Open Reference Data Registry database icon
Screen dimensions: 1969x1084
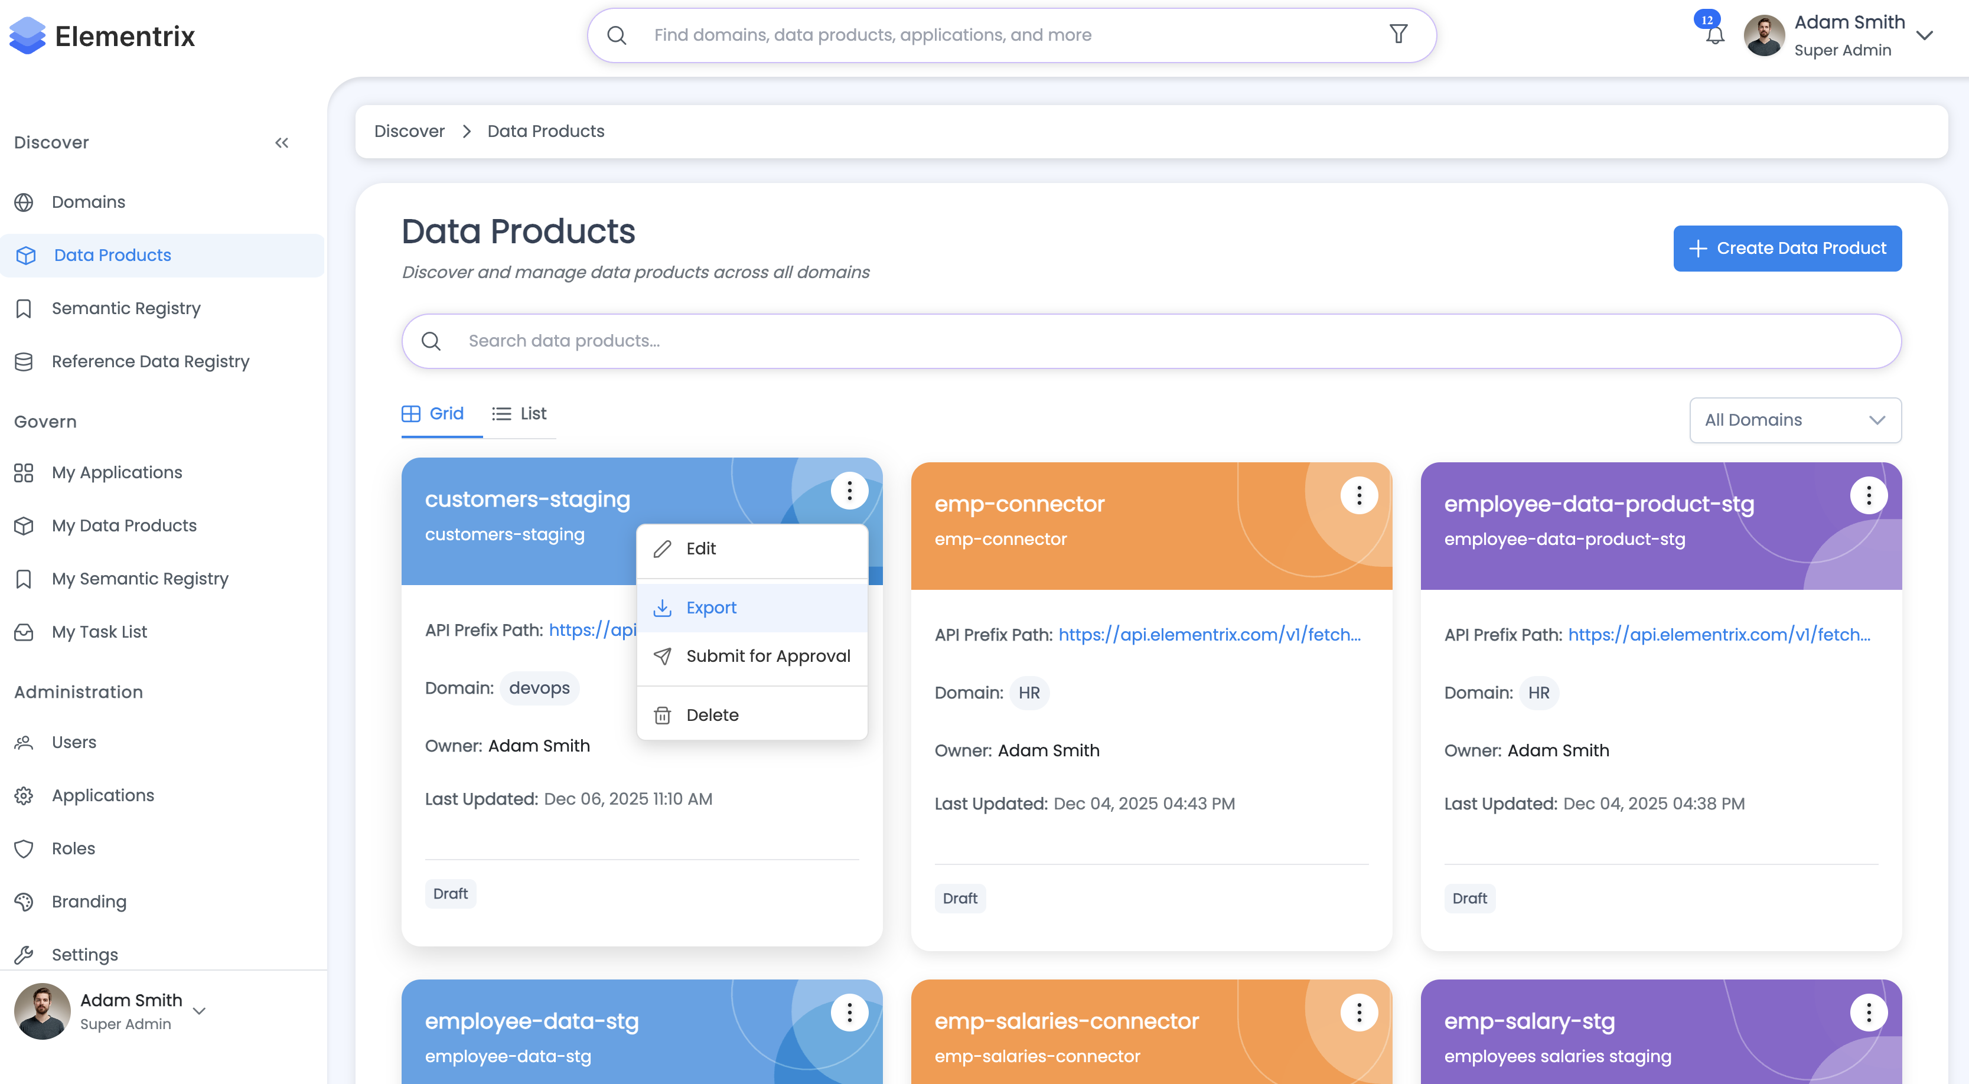pyautogui.click(x=24, y=361)
